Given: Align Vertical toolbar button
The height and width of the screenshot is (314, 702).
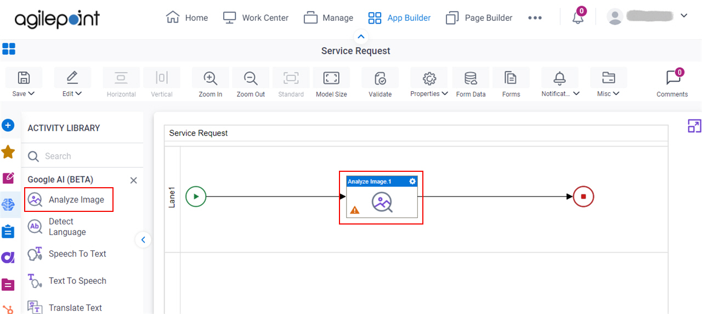Looking at the screenshot, I should tap(162, 84).
